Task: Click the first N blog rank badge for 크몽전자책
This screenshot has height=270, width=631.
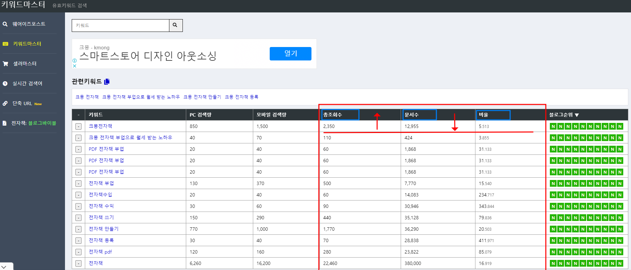Action: click(553, 127)
